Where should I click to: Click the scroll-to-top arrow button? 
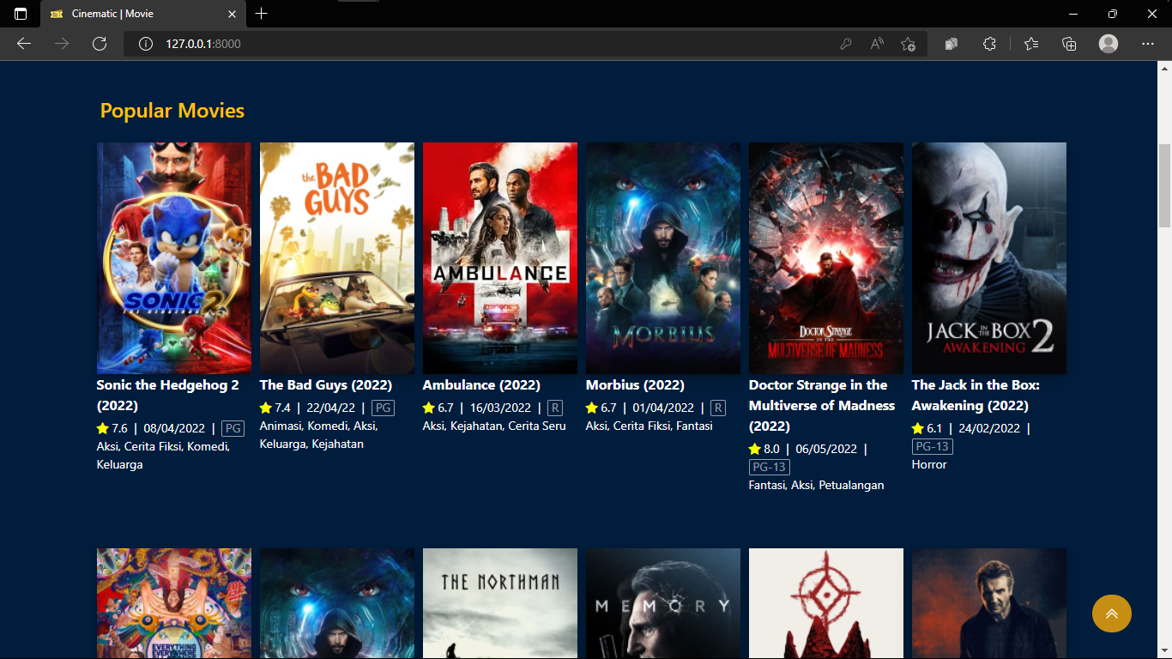tap(1111, 614)
